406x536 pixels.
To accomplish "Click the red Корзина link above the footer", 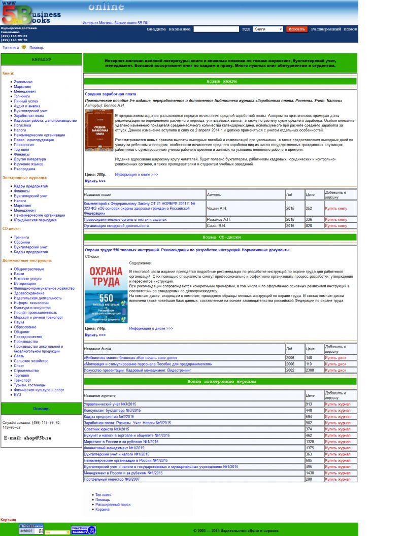I will coord(8,520).
